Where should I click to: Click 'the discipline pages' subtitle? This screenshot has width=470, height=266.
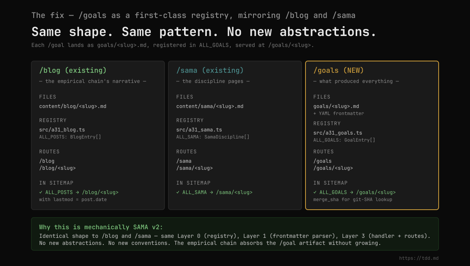click(213, 81)
